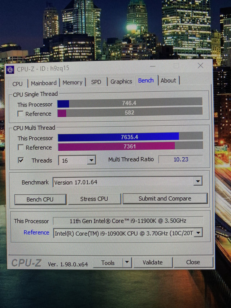Open the Tools dropdown arrow
This screenshot has width=231, height=308.
(x=127, y=263)
